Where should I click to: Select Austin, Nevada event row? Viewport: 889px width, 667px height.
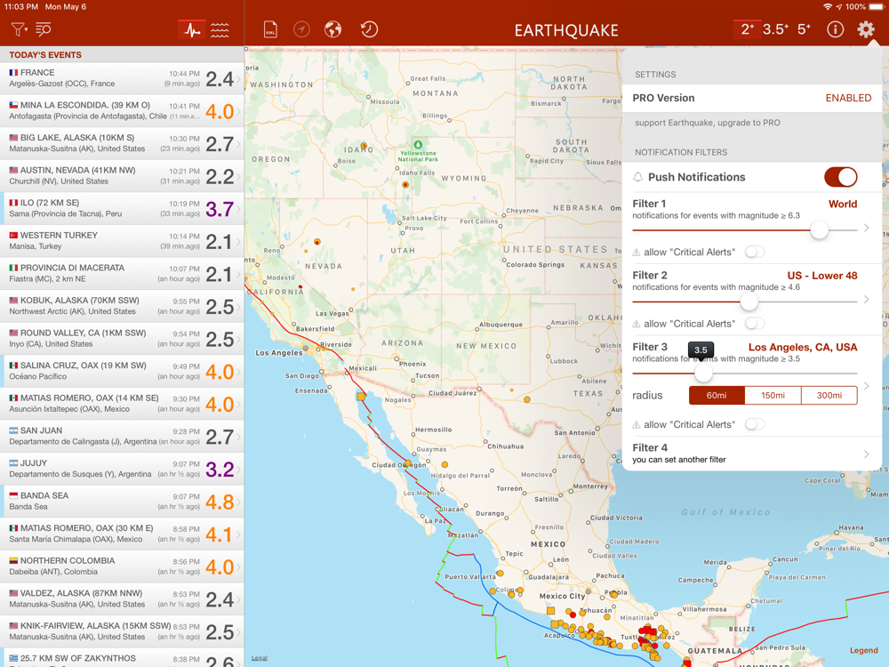122,176
